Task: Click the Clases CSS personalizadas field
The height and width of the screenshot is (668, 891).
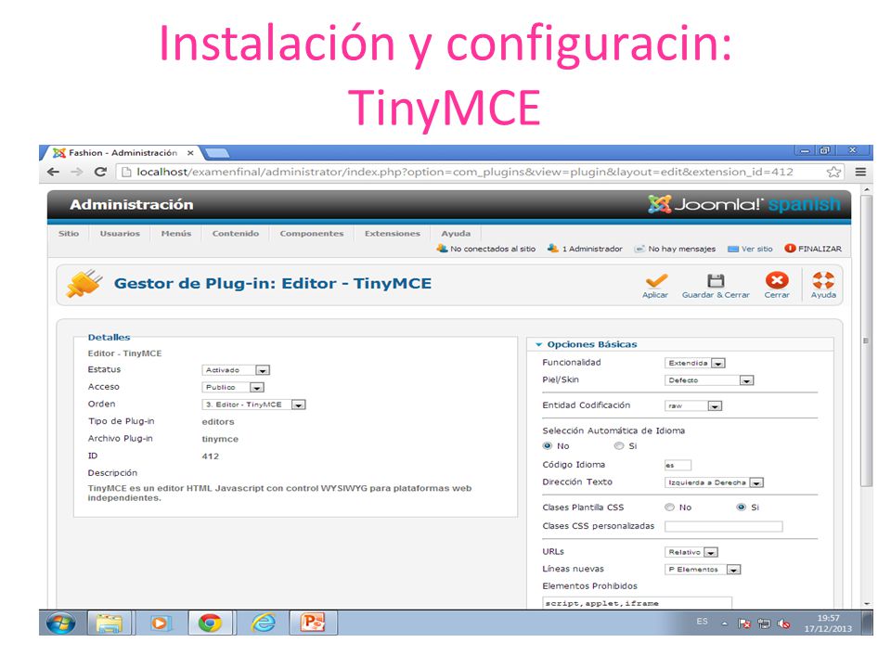Action: pos(723,527)
